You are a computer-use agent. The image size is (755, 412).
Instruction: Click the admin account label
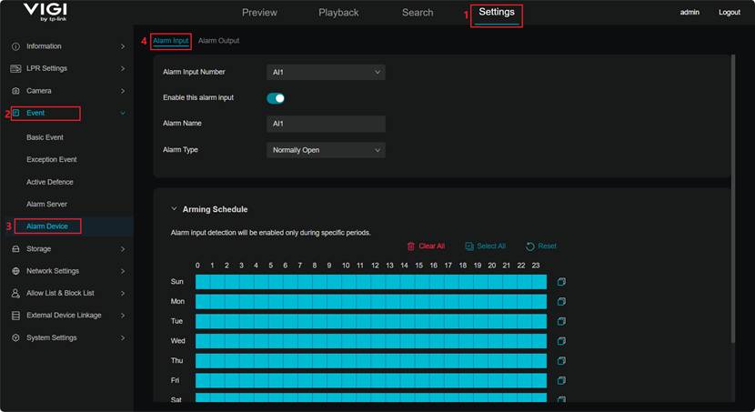click(690, 13)
